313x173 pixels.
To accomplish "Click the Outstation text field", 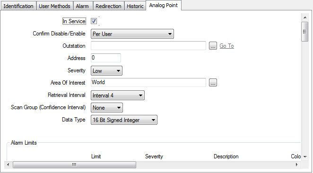I will [148, 46].
